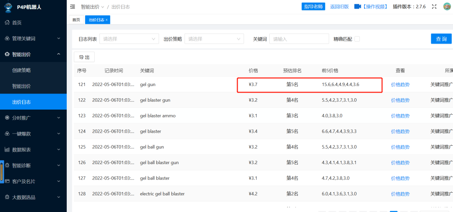Click the 智能出价 sidebar icon

tap(8, 54)
